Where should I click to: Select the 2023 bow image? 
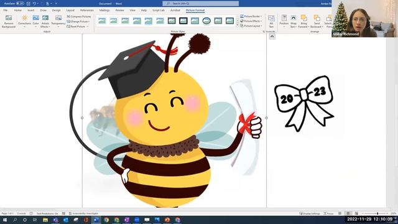pos(304,103)
